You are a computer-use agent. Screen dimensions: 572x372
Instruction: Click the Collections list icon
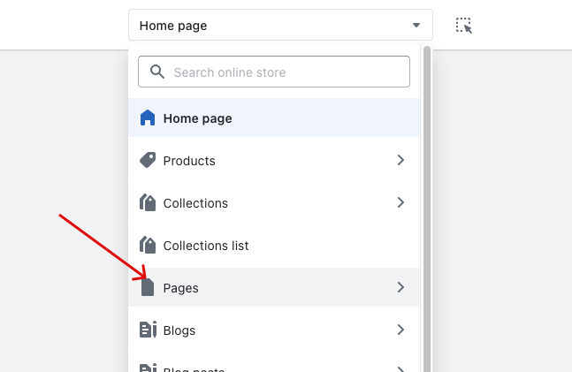(148, 246)
